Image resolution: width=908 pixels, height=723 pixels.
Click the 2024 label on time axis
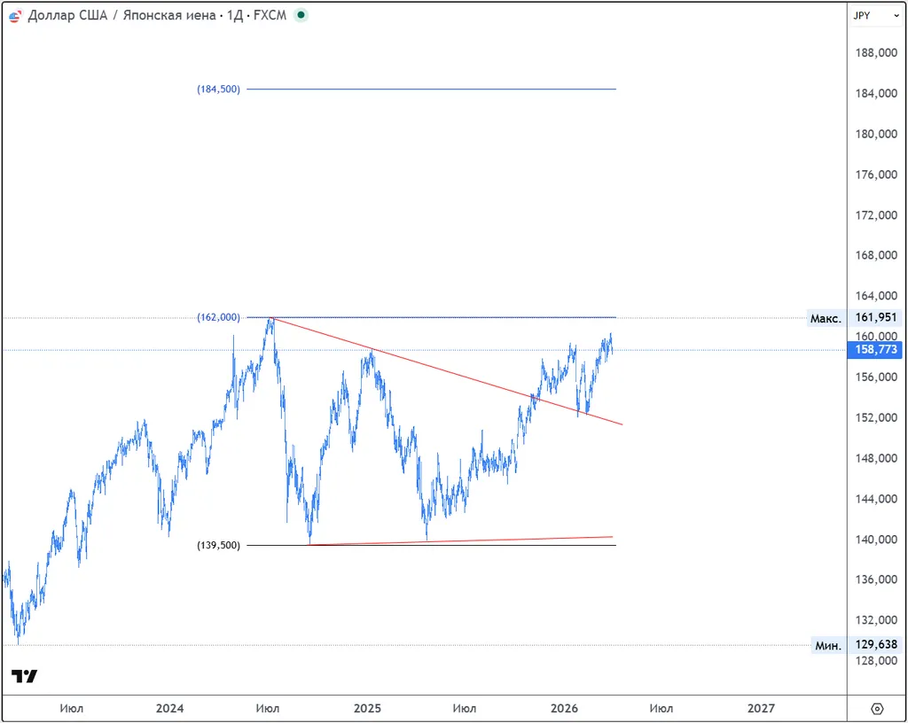click(169, 708)
